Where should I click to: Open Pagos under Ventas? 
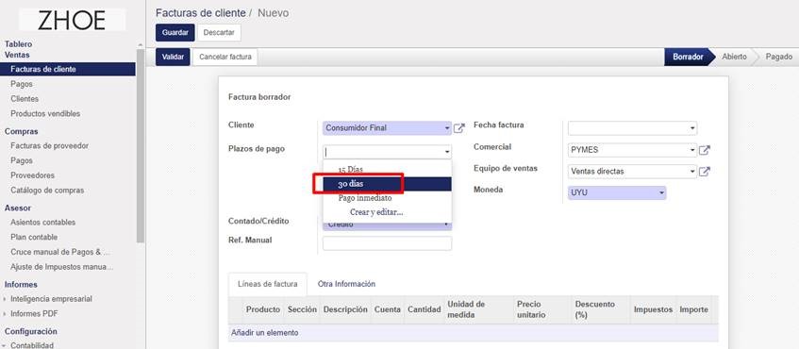(22, 84)
